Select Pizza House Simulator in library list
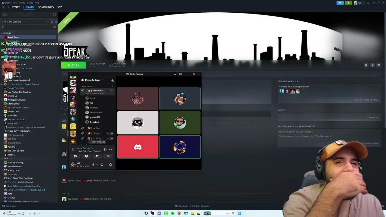Screen dimensions: 386x217 (x=28, y=80)
